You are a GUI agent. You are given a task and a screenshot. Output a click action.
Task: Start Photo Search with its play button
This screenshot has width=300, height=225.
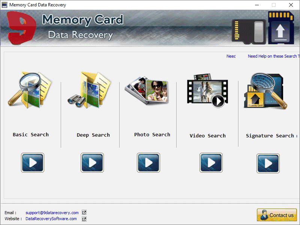coord(148,163)
